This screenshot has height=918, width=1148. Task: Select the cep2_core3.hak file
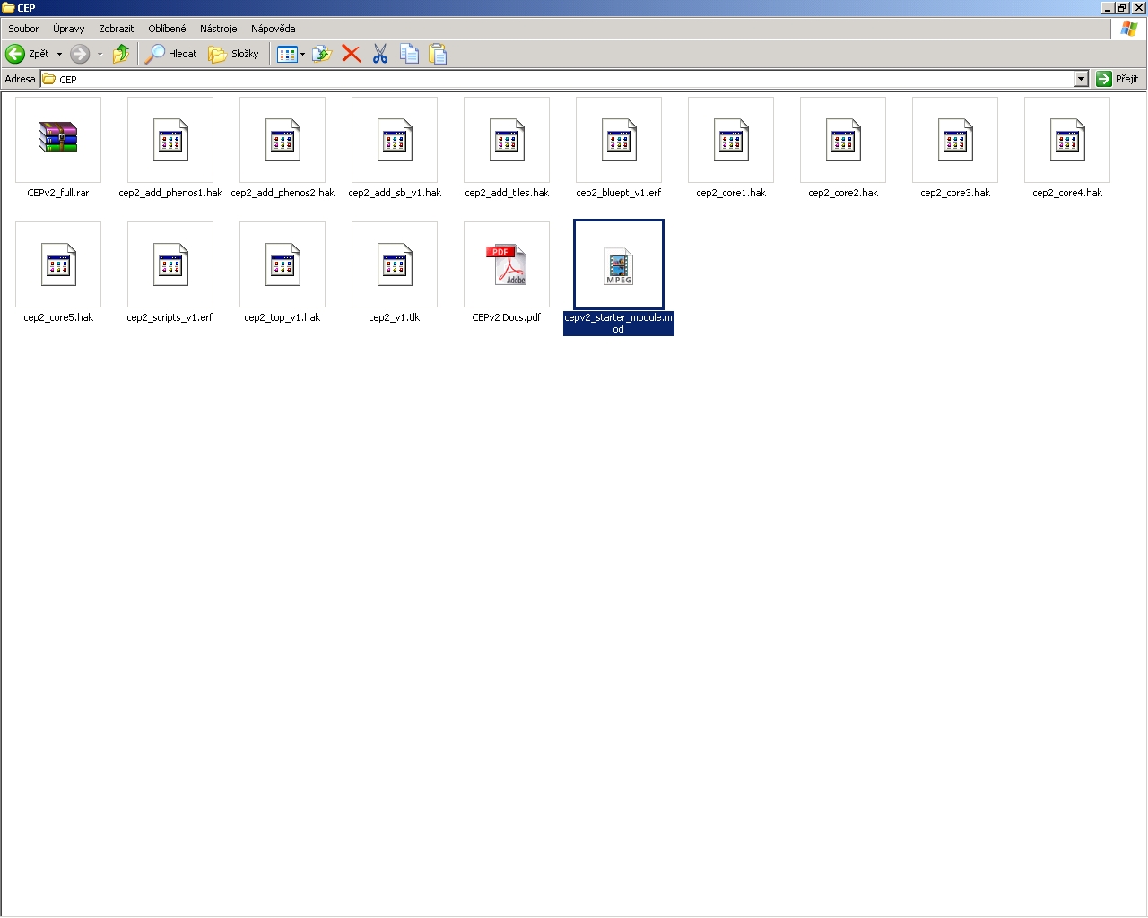pyautogui.click(x=955, y=140)
